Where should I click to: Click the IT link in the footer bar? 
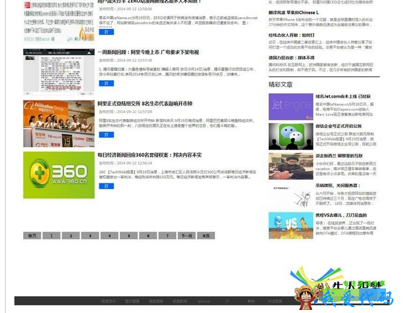227,301
